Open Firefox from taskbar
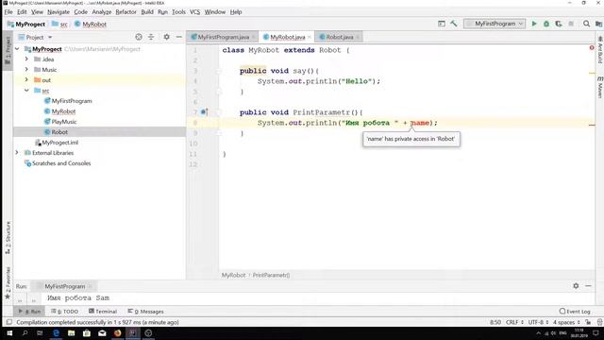This screenshot has width=604, height=340. [117, 333]
